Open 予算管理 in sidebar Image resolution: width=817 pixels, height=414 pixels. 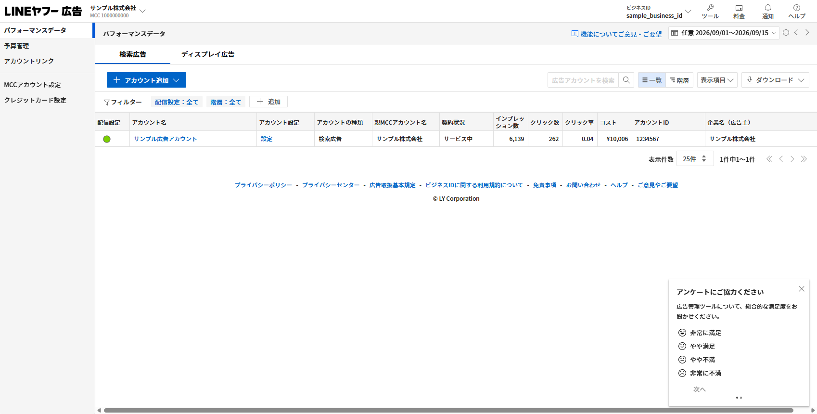(x=47, y=46)
